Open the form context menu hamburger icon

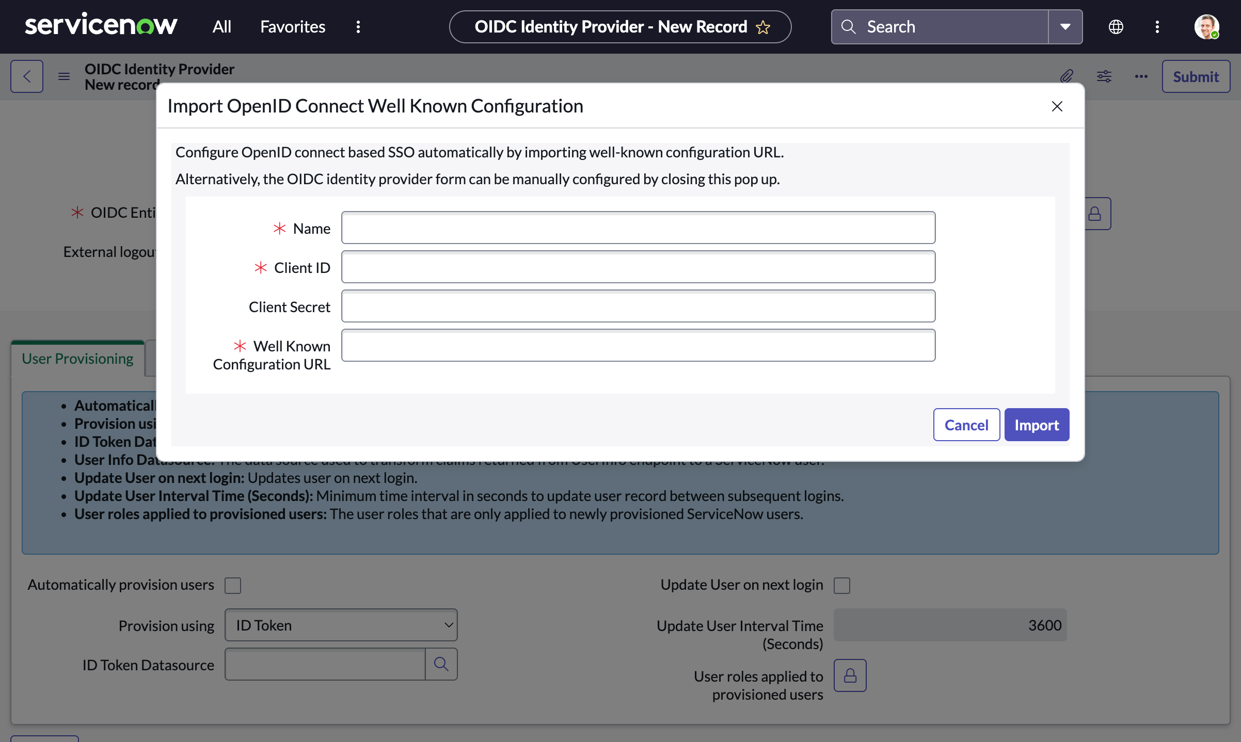[63, 76]
